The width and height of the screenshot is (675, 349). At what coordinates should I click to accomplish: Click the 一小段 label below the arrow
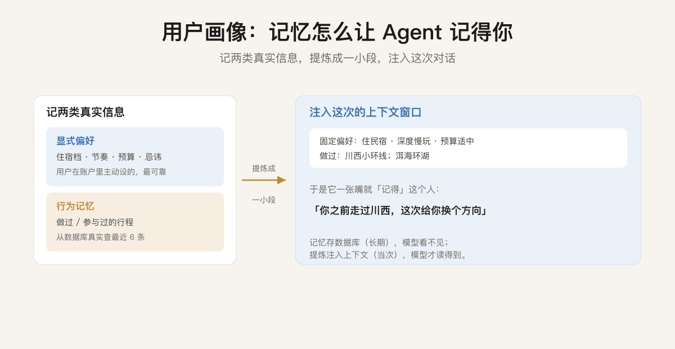[x=264, y=200]
